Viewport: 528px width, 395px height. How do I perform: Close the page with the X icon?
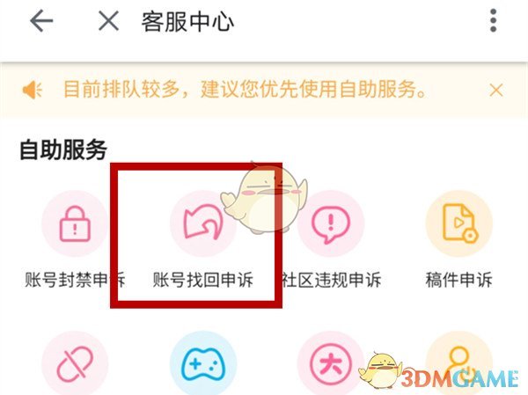tap(108, 21)
